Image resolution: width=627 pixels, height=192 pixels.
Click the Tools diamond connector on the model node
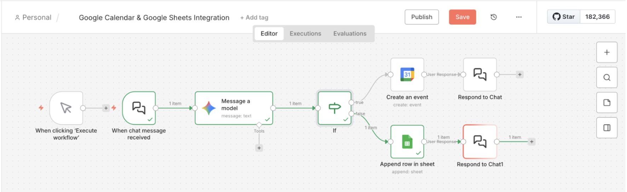point(259,125)
